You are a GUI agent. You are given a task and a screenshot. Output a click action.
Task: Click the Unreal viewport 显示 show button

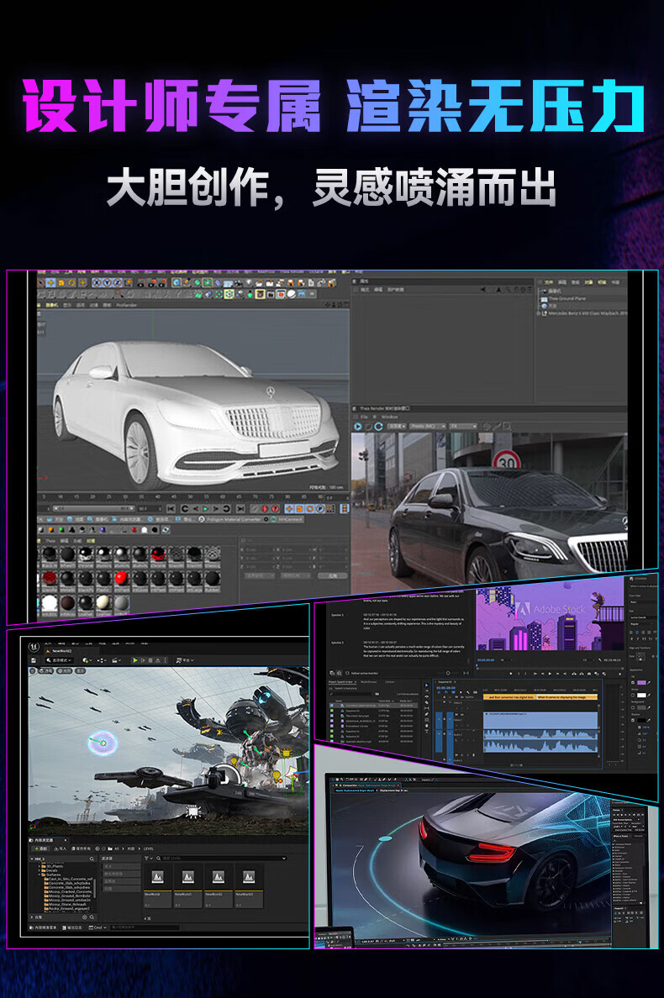click(x=80, y=671)
